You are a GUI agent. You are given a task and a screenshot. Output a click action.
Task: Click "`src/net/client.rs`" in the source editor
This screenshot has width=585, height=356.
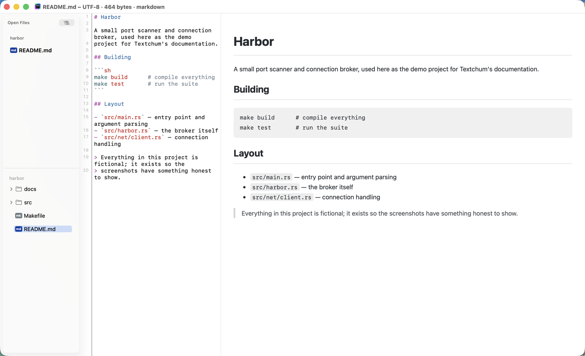pos(132,137)
